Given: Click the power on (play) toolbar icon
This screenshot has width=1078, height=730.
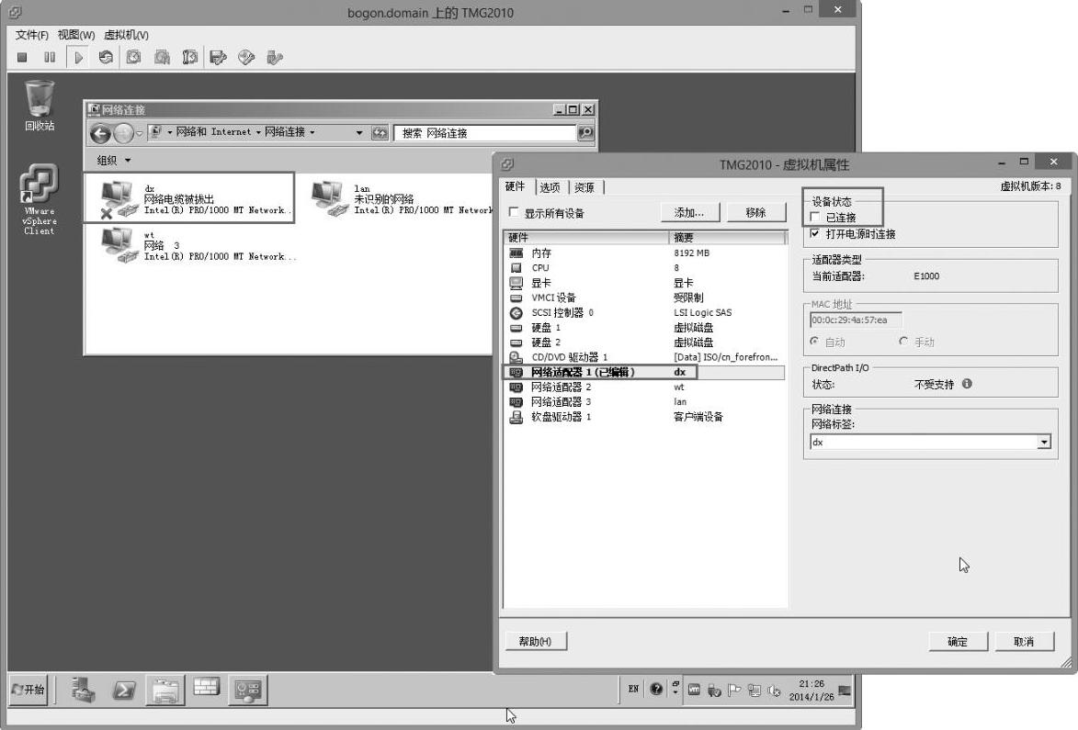Looking at the screenshot, I should [78, 58].
